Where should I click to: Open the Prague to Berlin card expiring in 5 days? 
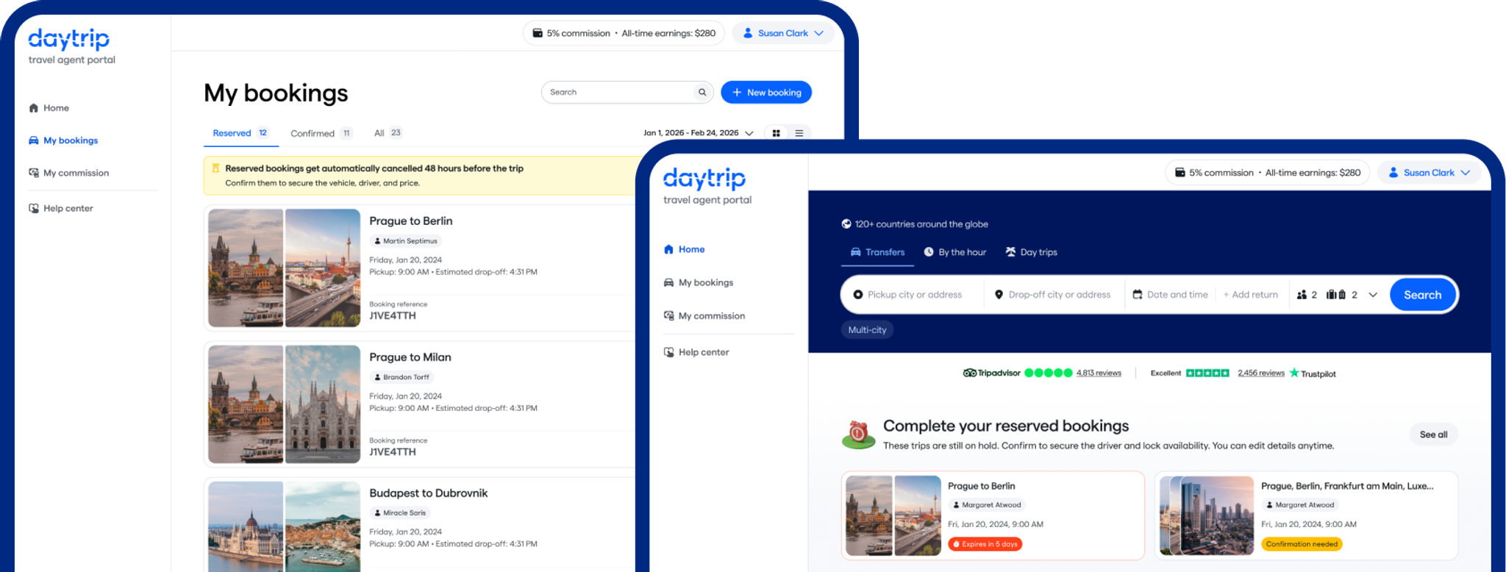tap(993, 515)
